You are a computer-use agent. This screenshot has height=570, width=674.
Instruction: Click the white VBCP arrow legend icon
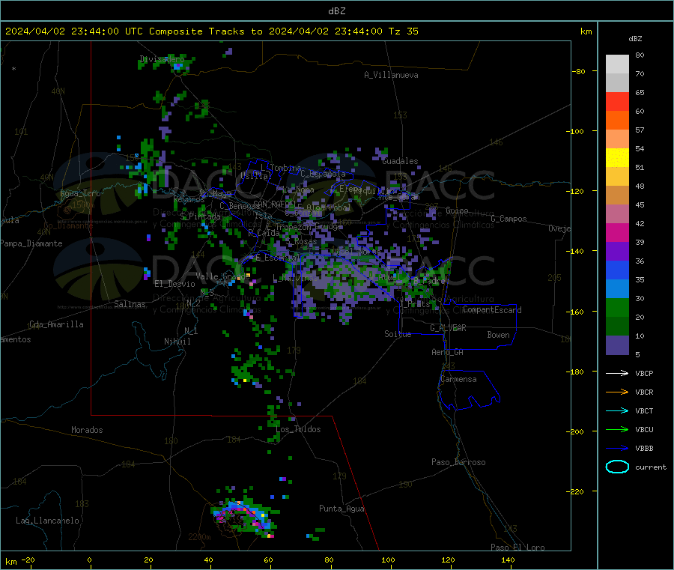point(617,373)
